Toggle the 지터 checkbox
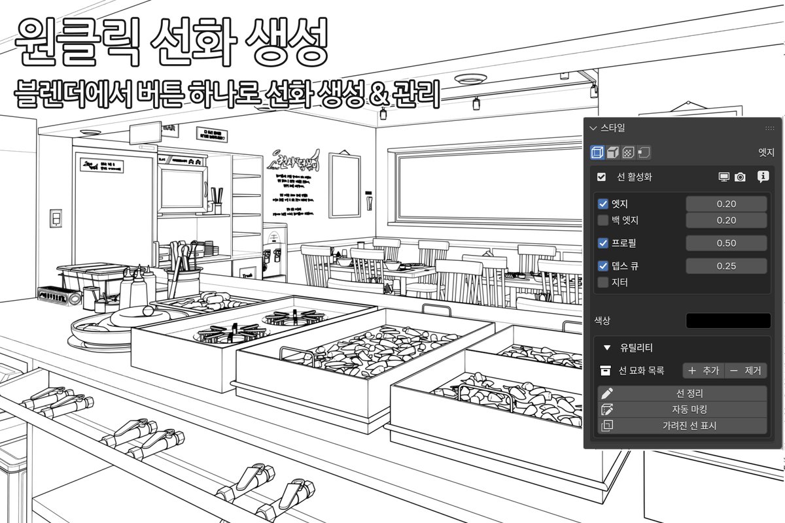 602,282
